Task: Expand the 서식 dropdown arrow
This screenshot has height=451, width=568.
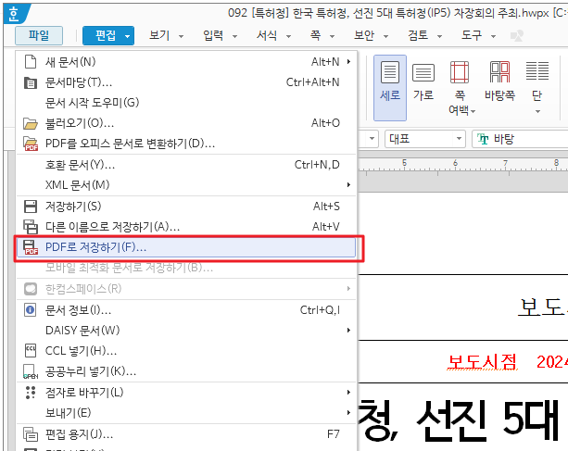Action: (x=289, y=36)
